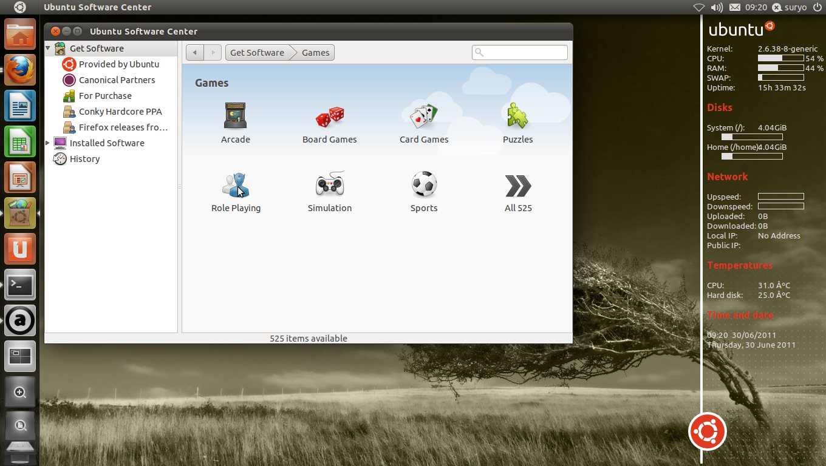This screenshot has width=826, height=466.
Task: Click the 525 items available status text
Action: (x=309, y=339)
